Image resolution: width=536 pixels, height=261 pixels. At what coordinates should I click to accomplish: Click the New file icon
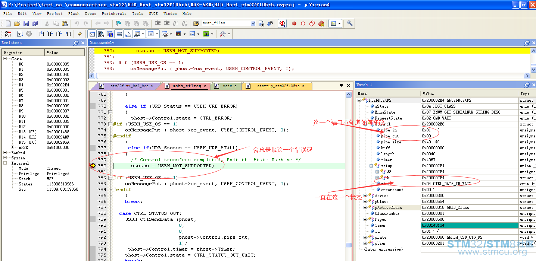[x=8, y=23]
